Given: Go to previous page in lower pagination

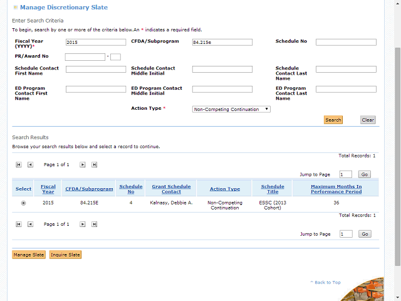Looking at the screenshot, I should tap(30, 224).
